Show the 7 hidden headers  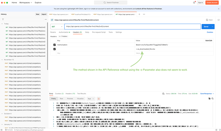[63, 37]
